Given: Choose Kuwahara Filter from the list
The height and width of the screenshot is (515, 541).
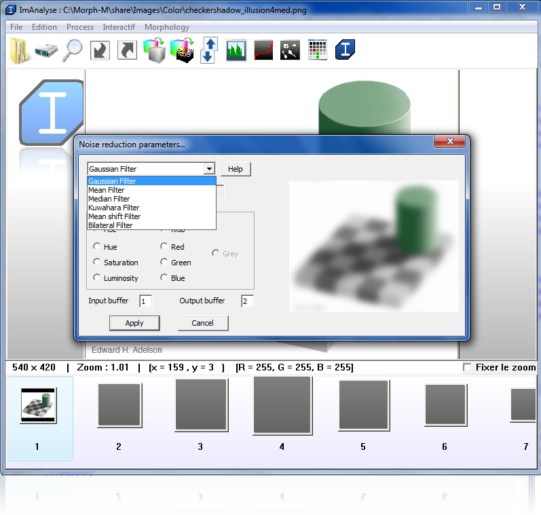Looking at the screenshot, I should tap(151, 208).
